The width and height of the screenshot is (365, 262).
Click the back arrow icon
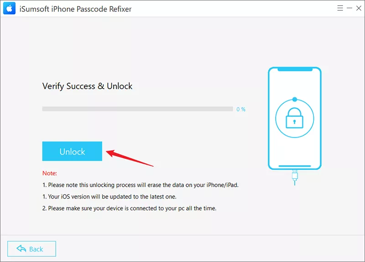click(21, 249)
